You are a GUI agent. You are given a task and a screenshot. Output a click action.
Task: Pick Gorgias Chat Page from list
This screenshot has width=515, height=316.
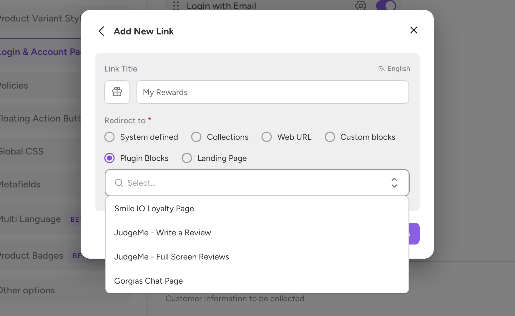(x=148, y=281)
